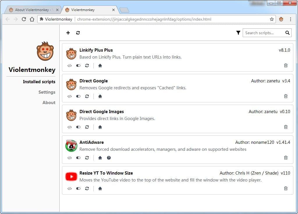Open a new browser tab

124,10
